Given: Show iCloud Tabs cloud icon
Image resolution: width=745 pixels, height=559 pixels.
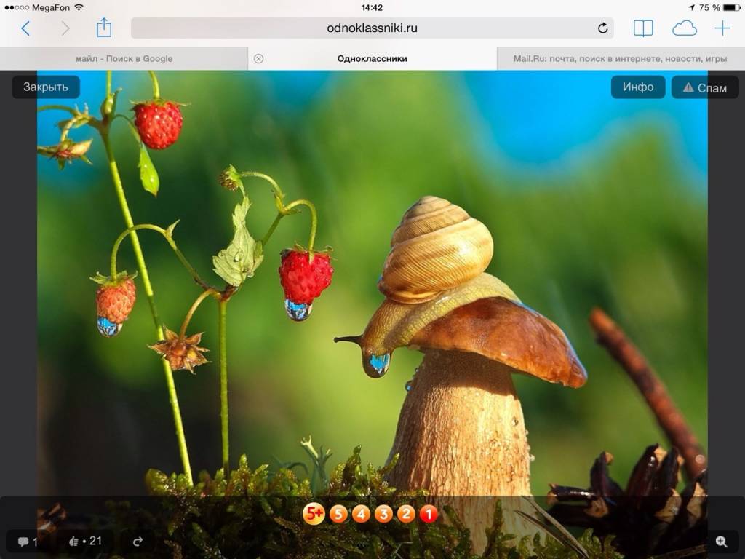Looking at the screenshot, I should tap(684, 28).
